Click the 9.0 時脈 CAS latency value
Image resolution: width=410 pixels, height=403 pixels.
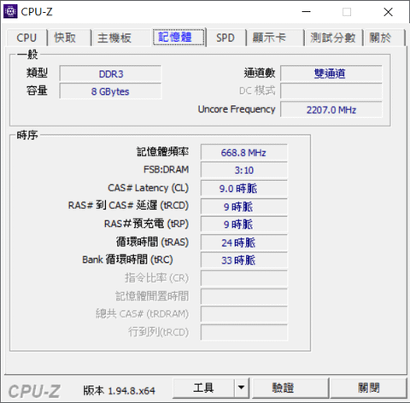(x=243, y=189)
